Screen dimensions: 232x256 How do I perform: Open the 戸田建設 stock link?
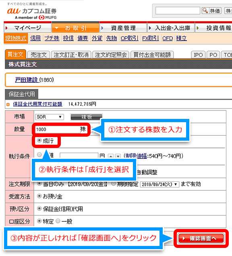coord(27,80)
